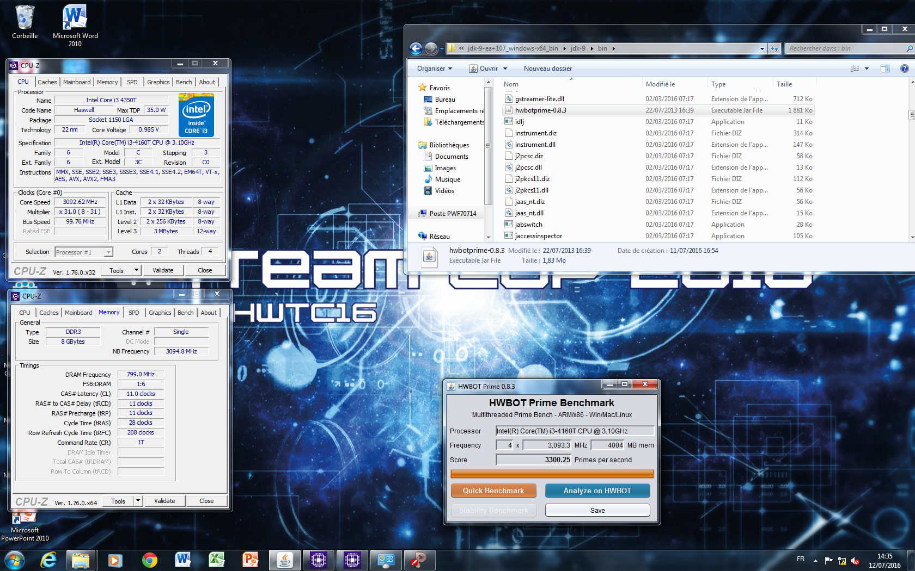
Task: Launch Internet Explorer from taskbar
Action: point(48,560)
